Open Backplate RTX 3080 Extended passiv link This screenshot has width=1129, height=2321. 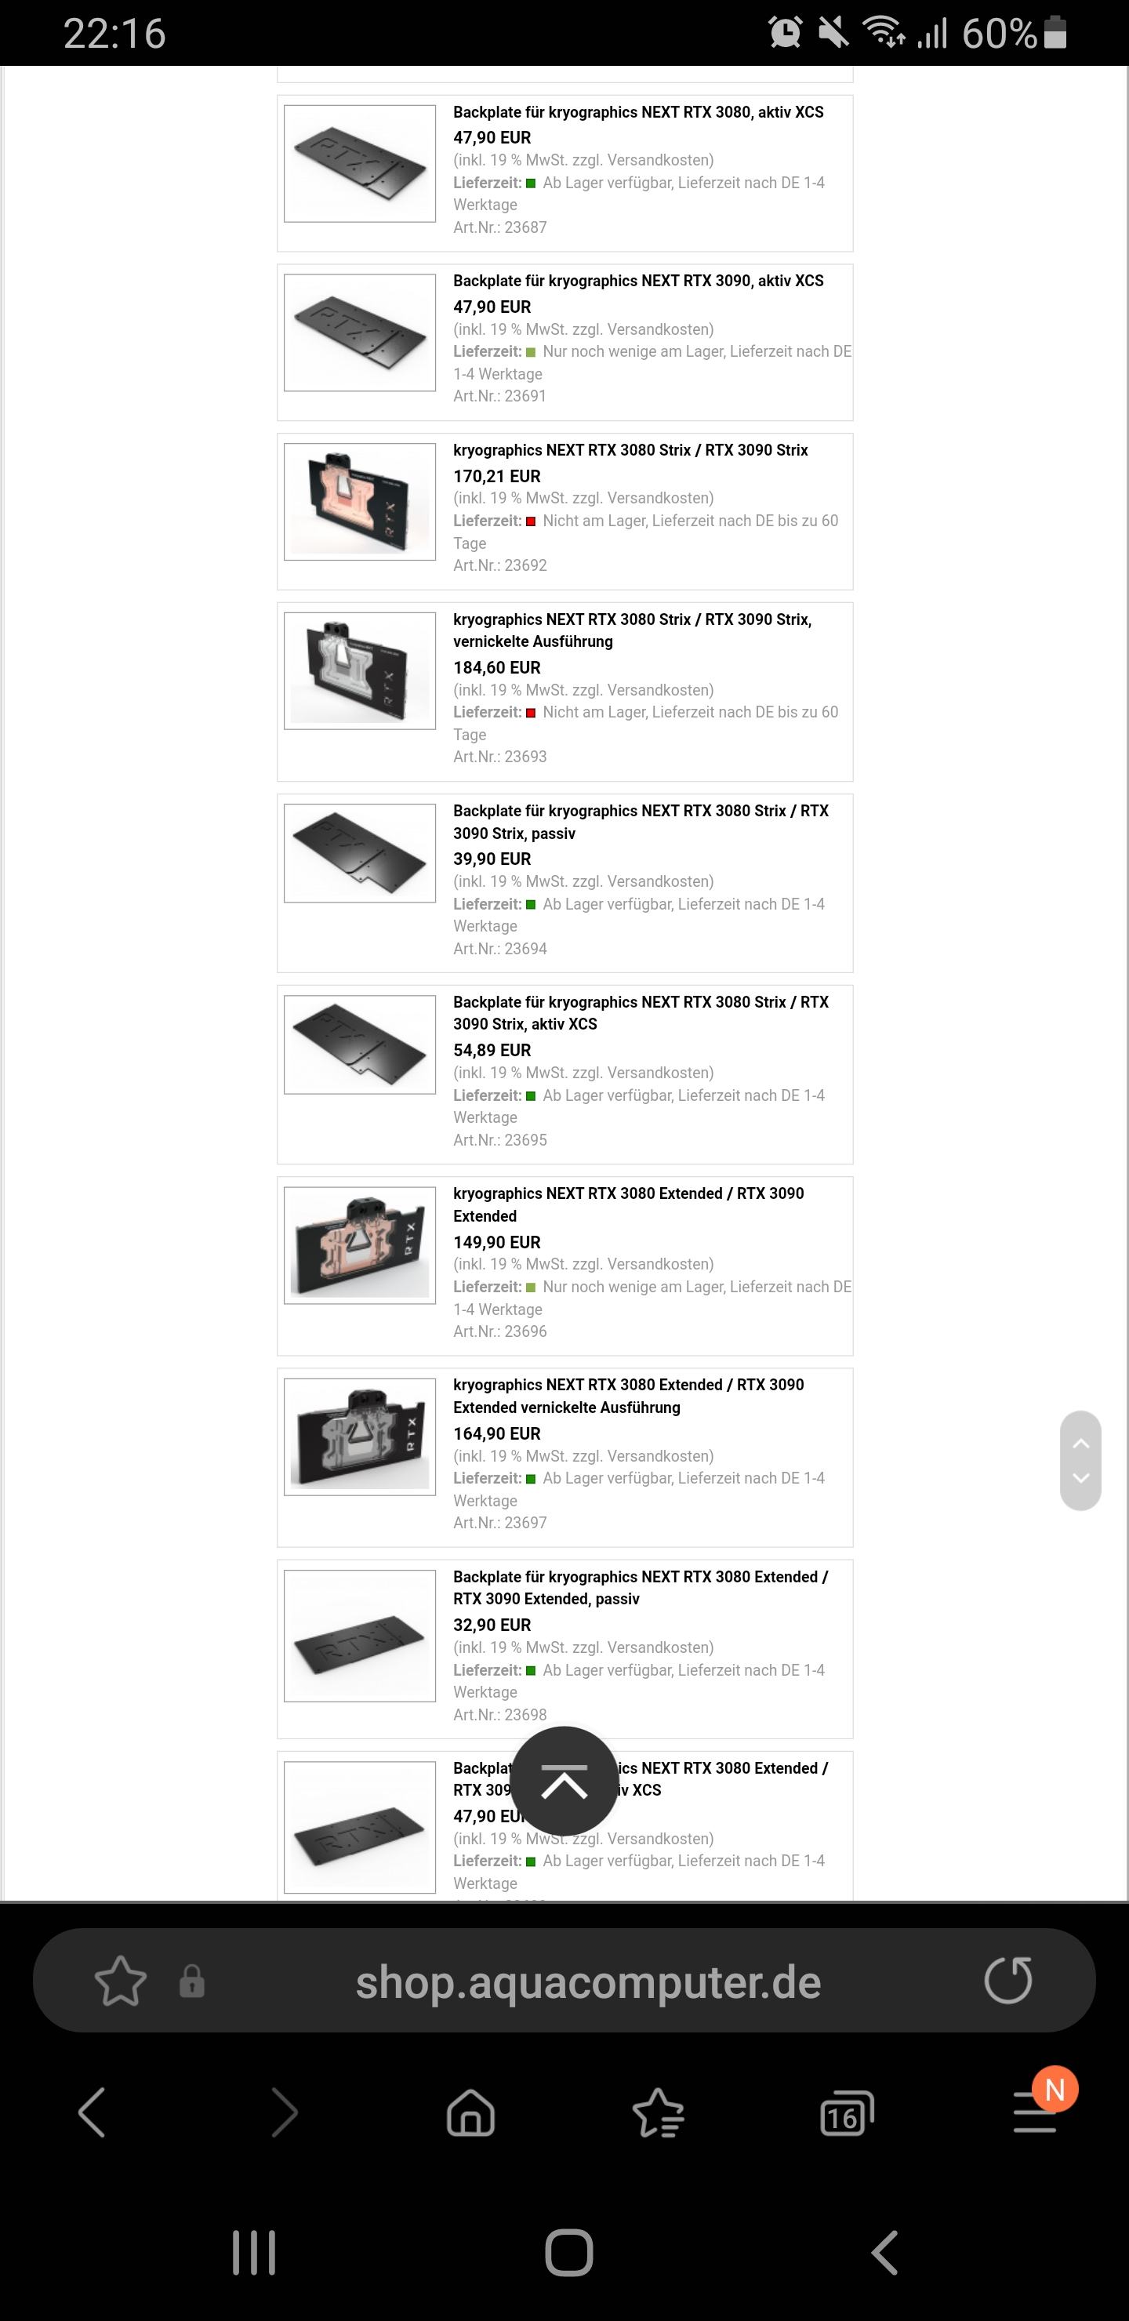640,1588
